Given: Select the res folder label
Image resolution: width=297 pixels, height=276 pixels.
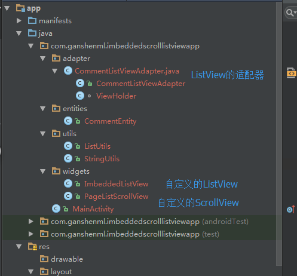Looking at the screenshot, I should point(44,247).
